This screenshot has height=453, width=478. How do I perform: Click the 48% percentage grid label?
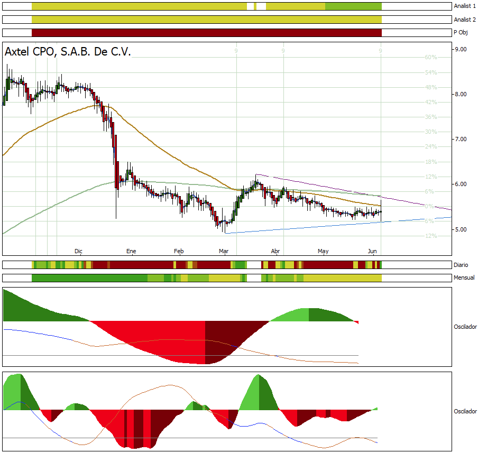pyautogui.click(x=431, y=87)
